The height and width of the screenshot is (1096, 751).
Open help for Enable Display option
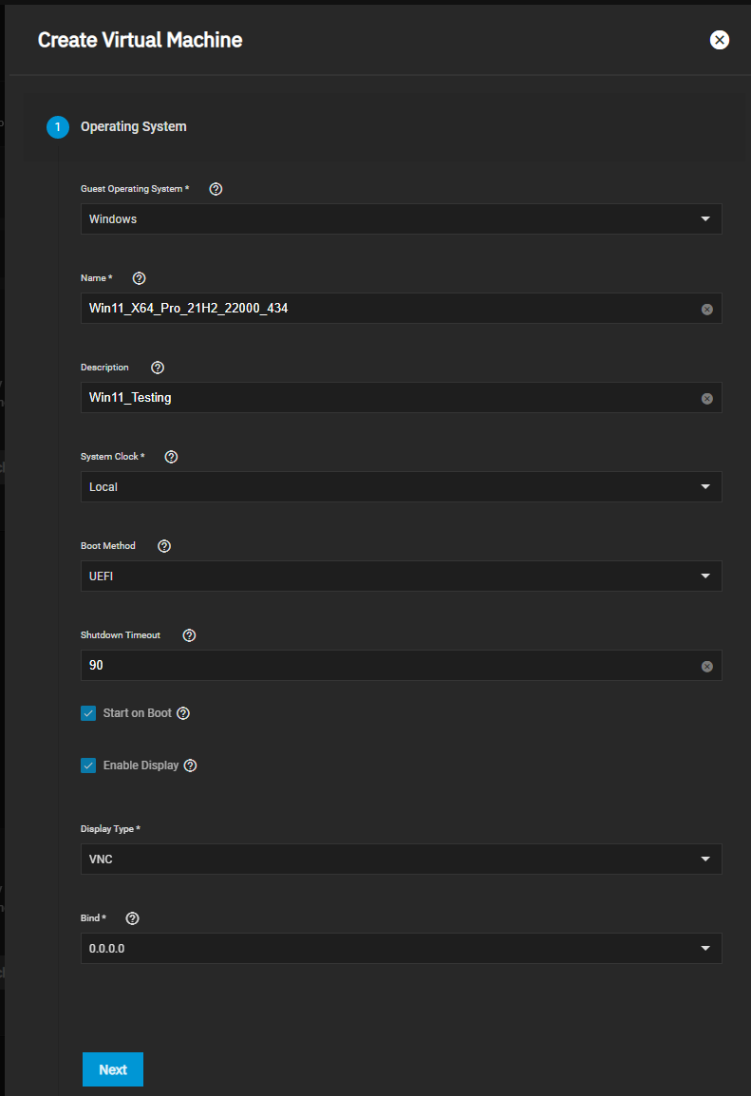[190, 765]
